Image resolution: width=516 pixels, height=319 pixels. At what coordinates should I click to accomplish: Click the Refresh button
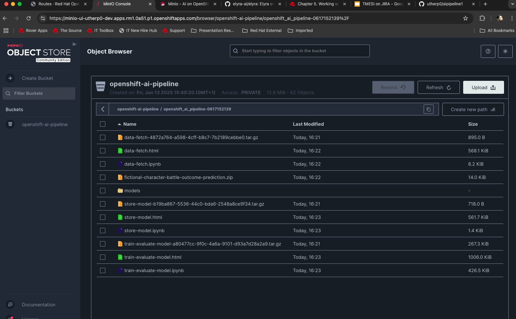[438, 87]
